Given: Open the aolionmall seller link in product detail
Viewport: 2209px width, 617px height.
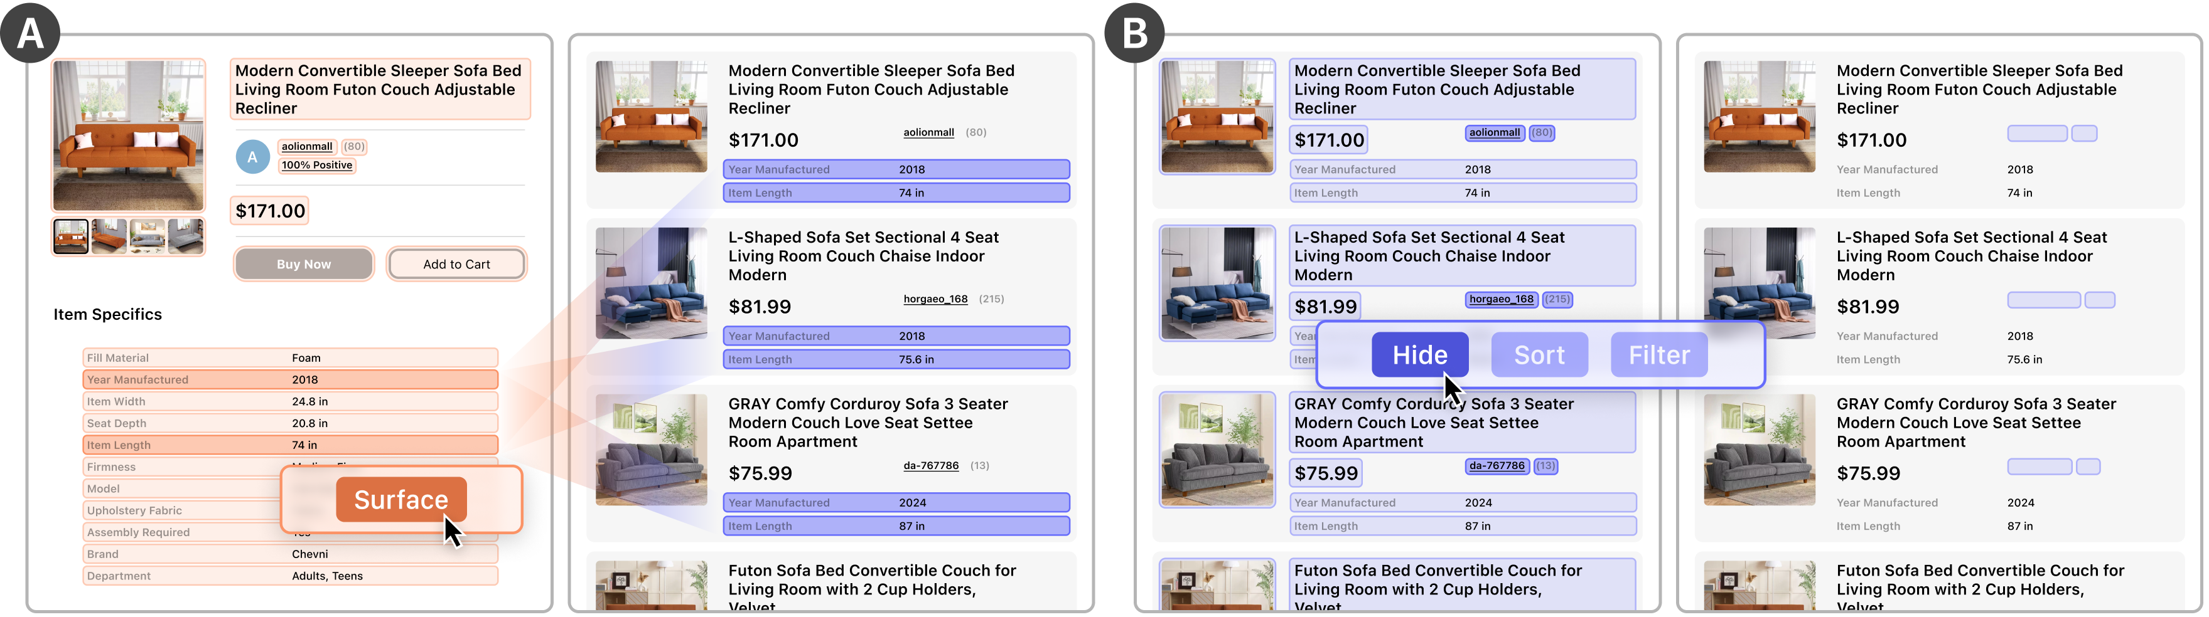Looking at the screenshot, I should [x=307, y=147].
